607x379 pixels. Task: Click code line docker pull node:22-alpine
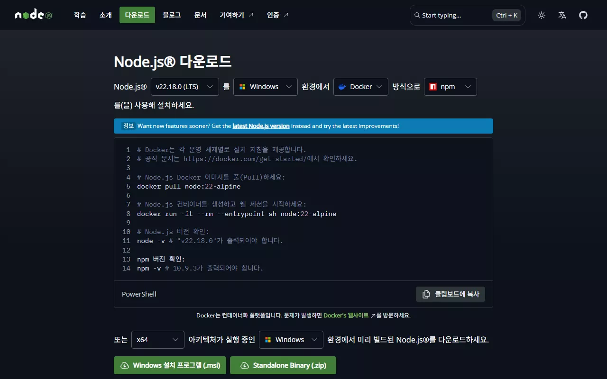[x=189, y=186]
